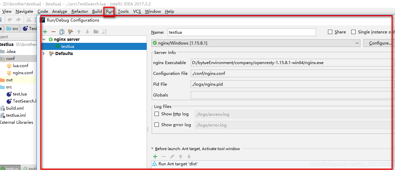Open the Window menu

[x=153, y=11]
